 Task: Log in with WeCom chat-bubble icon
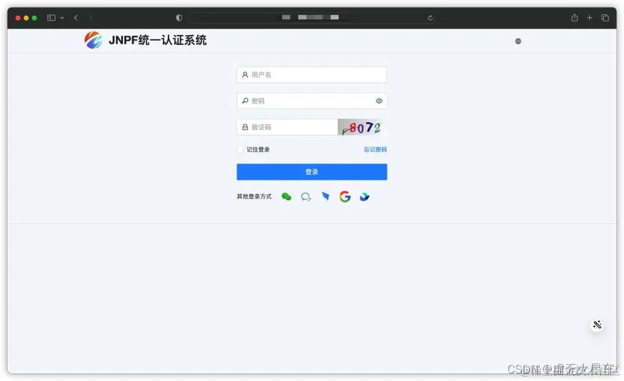click(306, 196)
